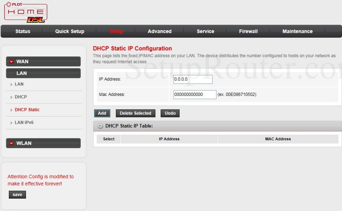Go to the Quick Setup menu
This screenshot has width=342, height=211.
tap(69, 31)
